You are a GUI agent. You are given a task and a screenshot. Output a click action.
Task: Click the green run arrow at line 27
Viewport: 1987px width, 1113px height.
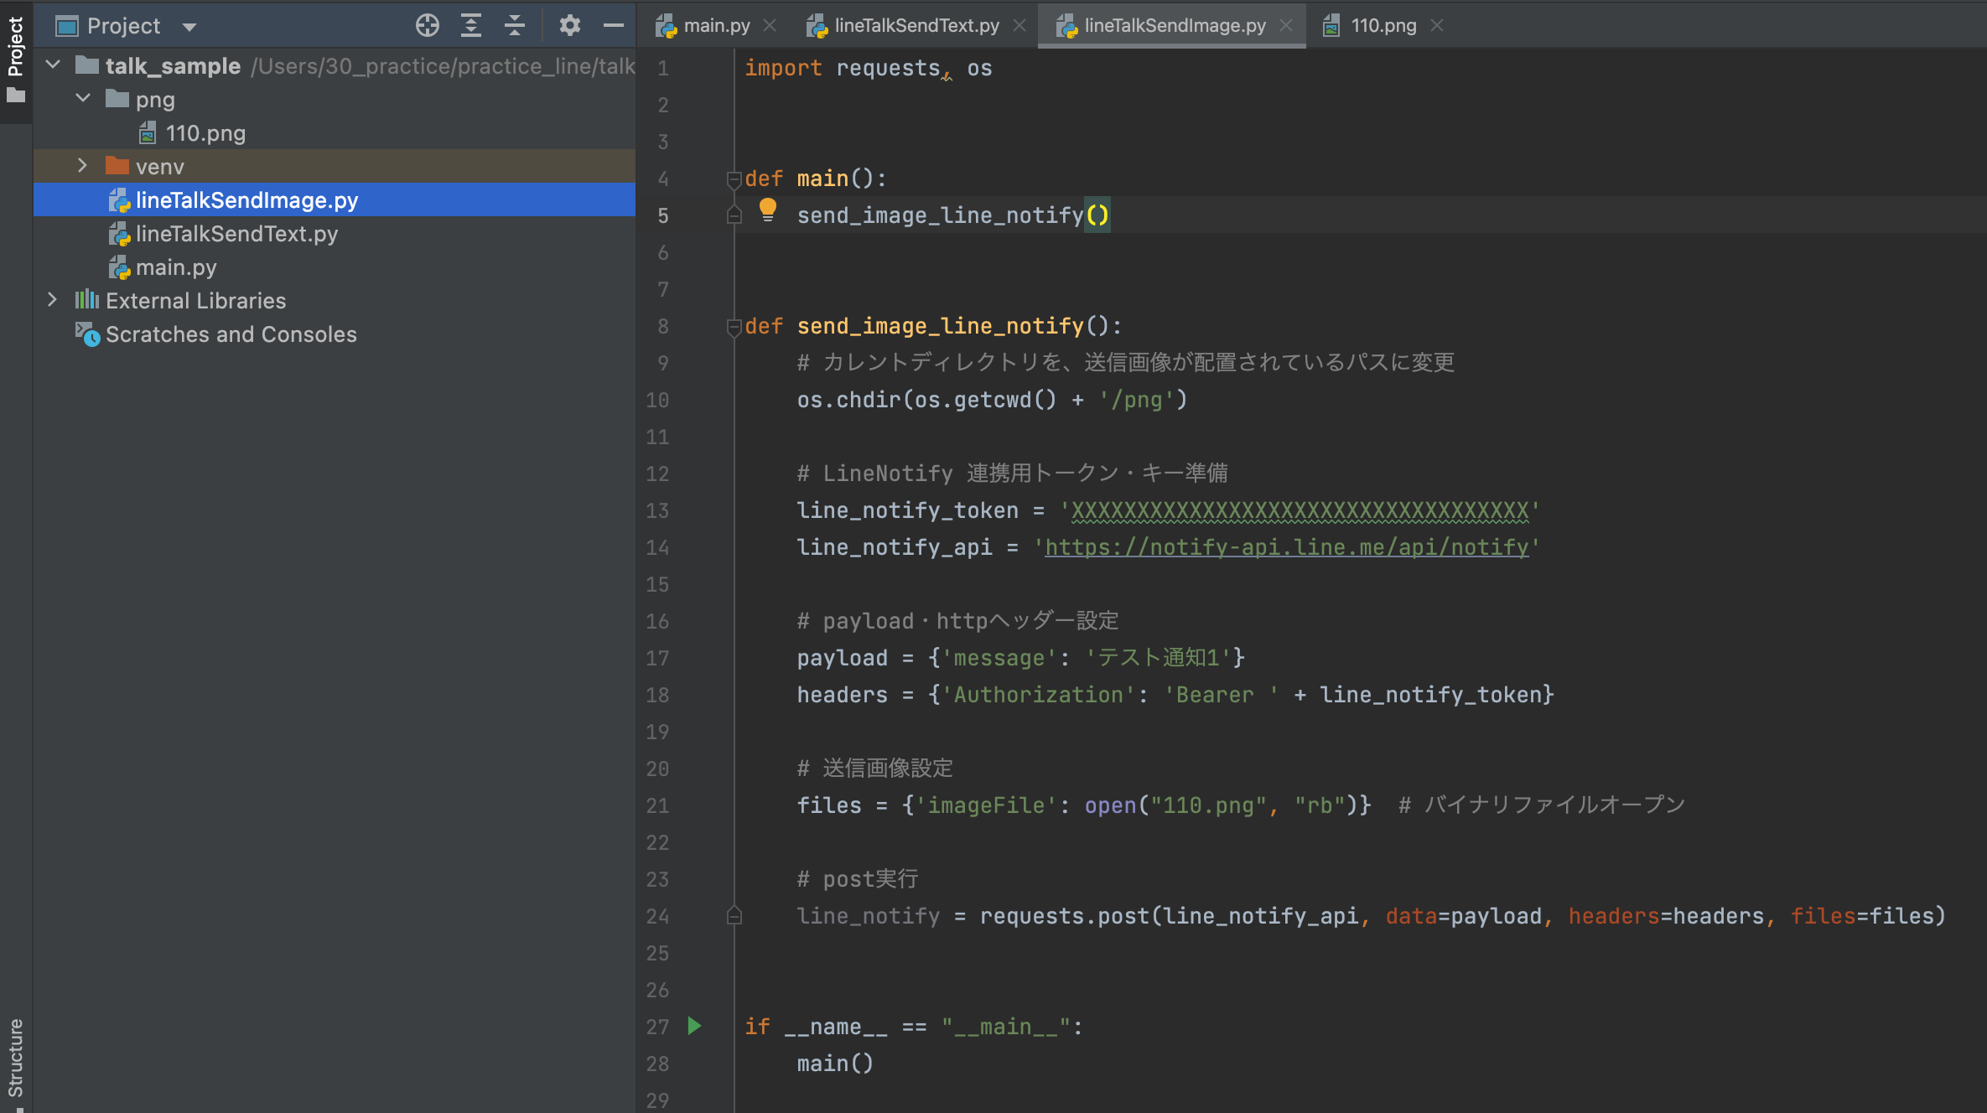click(694, 1026)
